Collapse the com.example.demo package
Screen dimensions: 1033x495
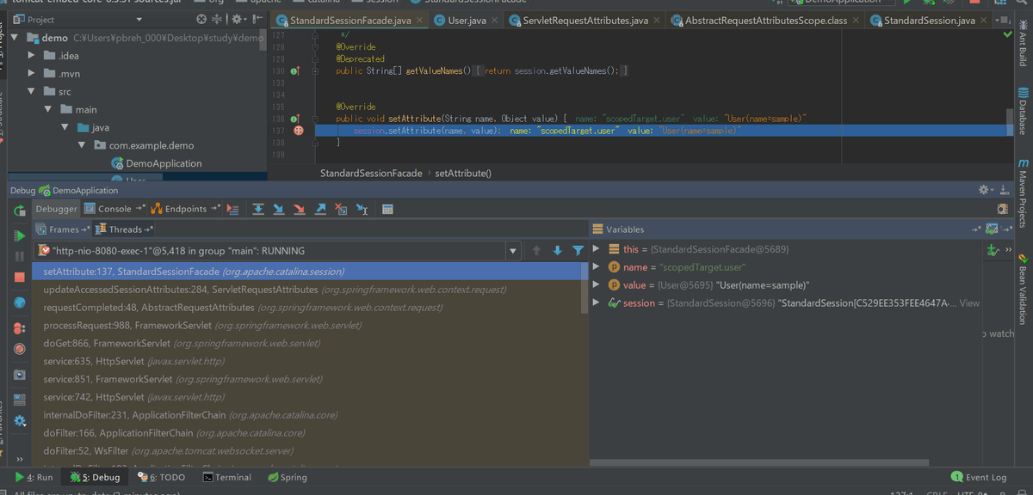tap(81, 146)
